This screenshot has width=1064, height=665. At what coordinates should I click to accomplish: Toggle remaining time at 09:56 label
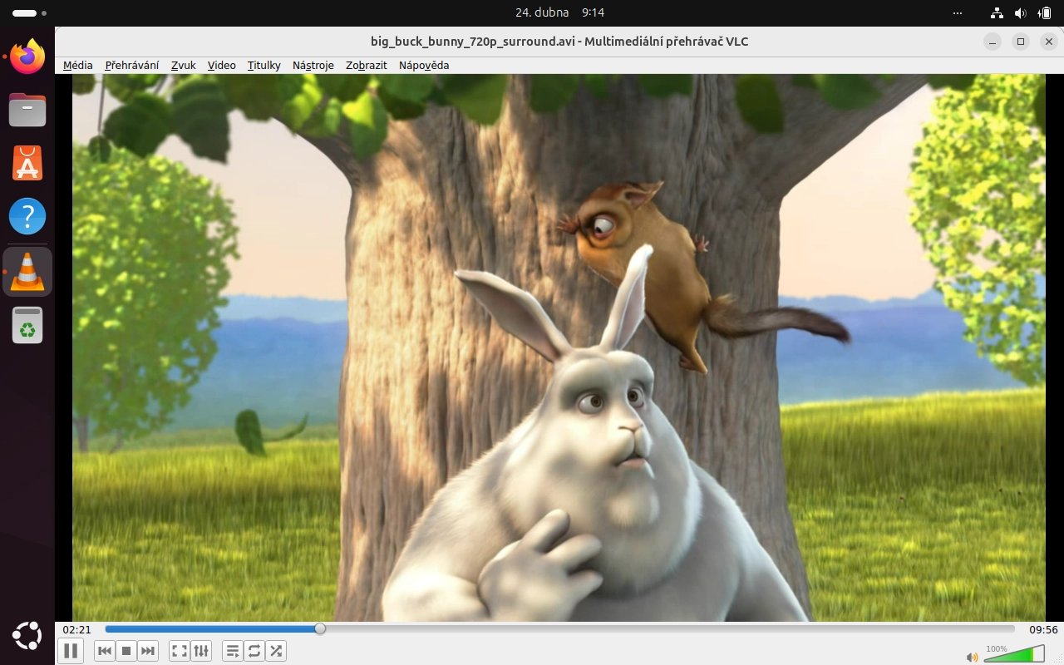point(1042,629)
